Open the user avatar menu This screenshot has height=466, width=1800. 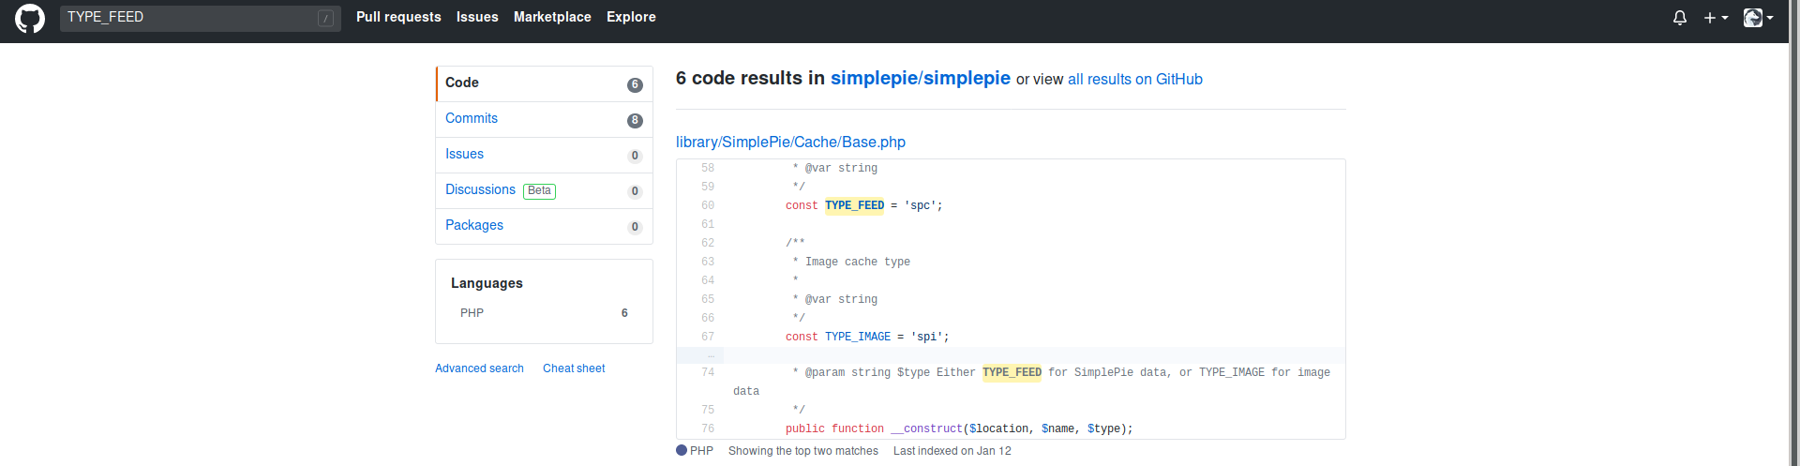1758,18
